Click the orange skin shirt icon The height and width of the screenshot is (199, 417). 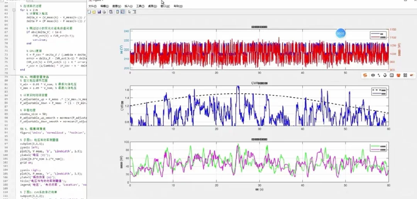[398, 76]
